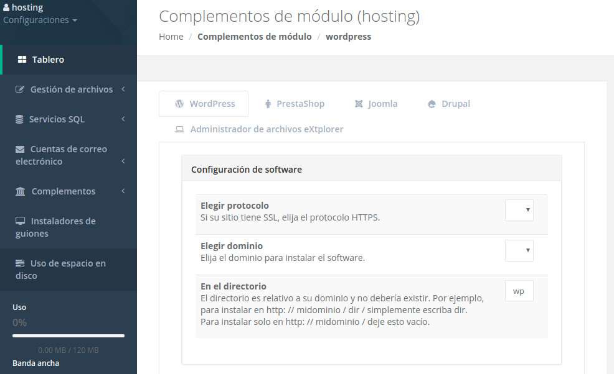Open the Configuraciones dropdown menu

[40, 20]
